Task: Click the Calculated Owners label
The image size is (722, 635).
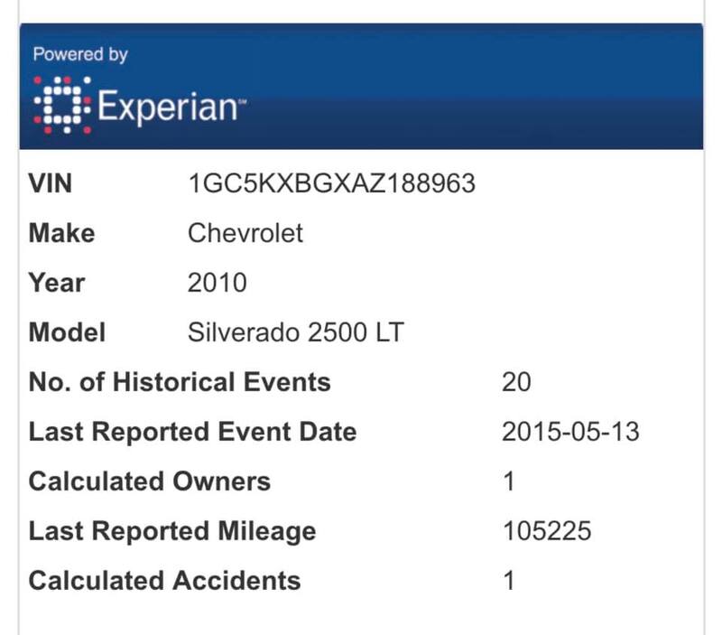Action: 150,481
